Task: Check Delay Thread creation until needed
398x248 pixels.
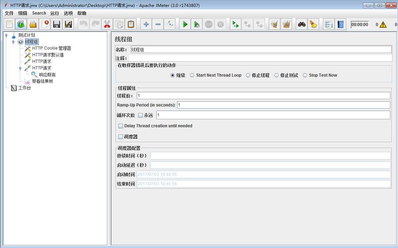Action: (121, 126)
